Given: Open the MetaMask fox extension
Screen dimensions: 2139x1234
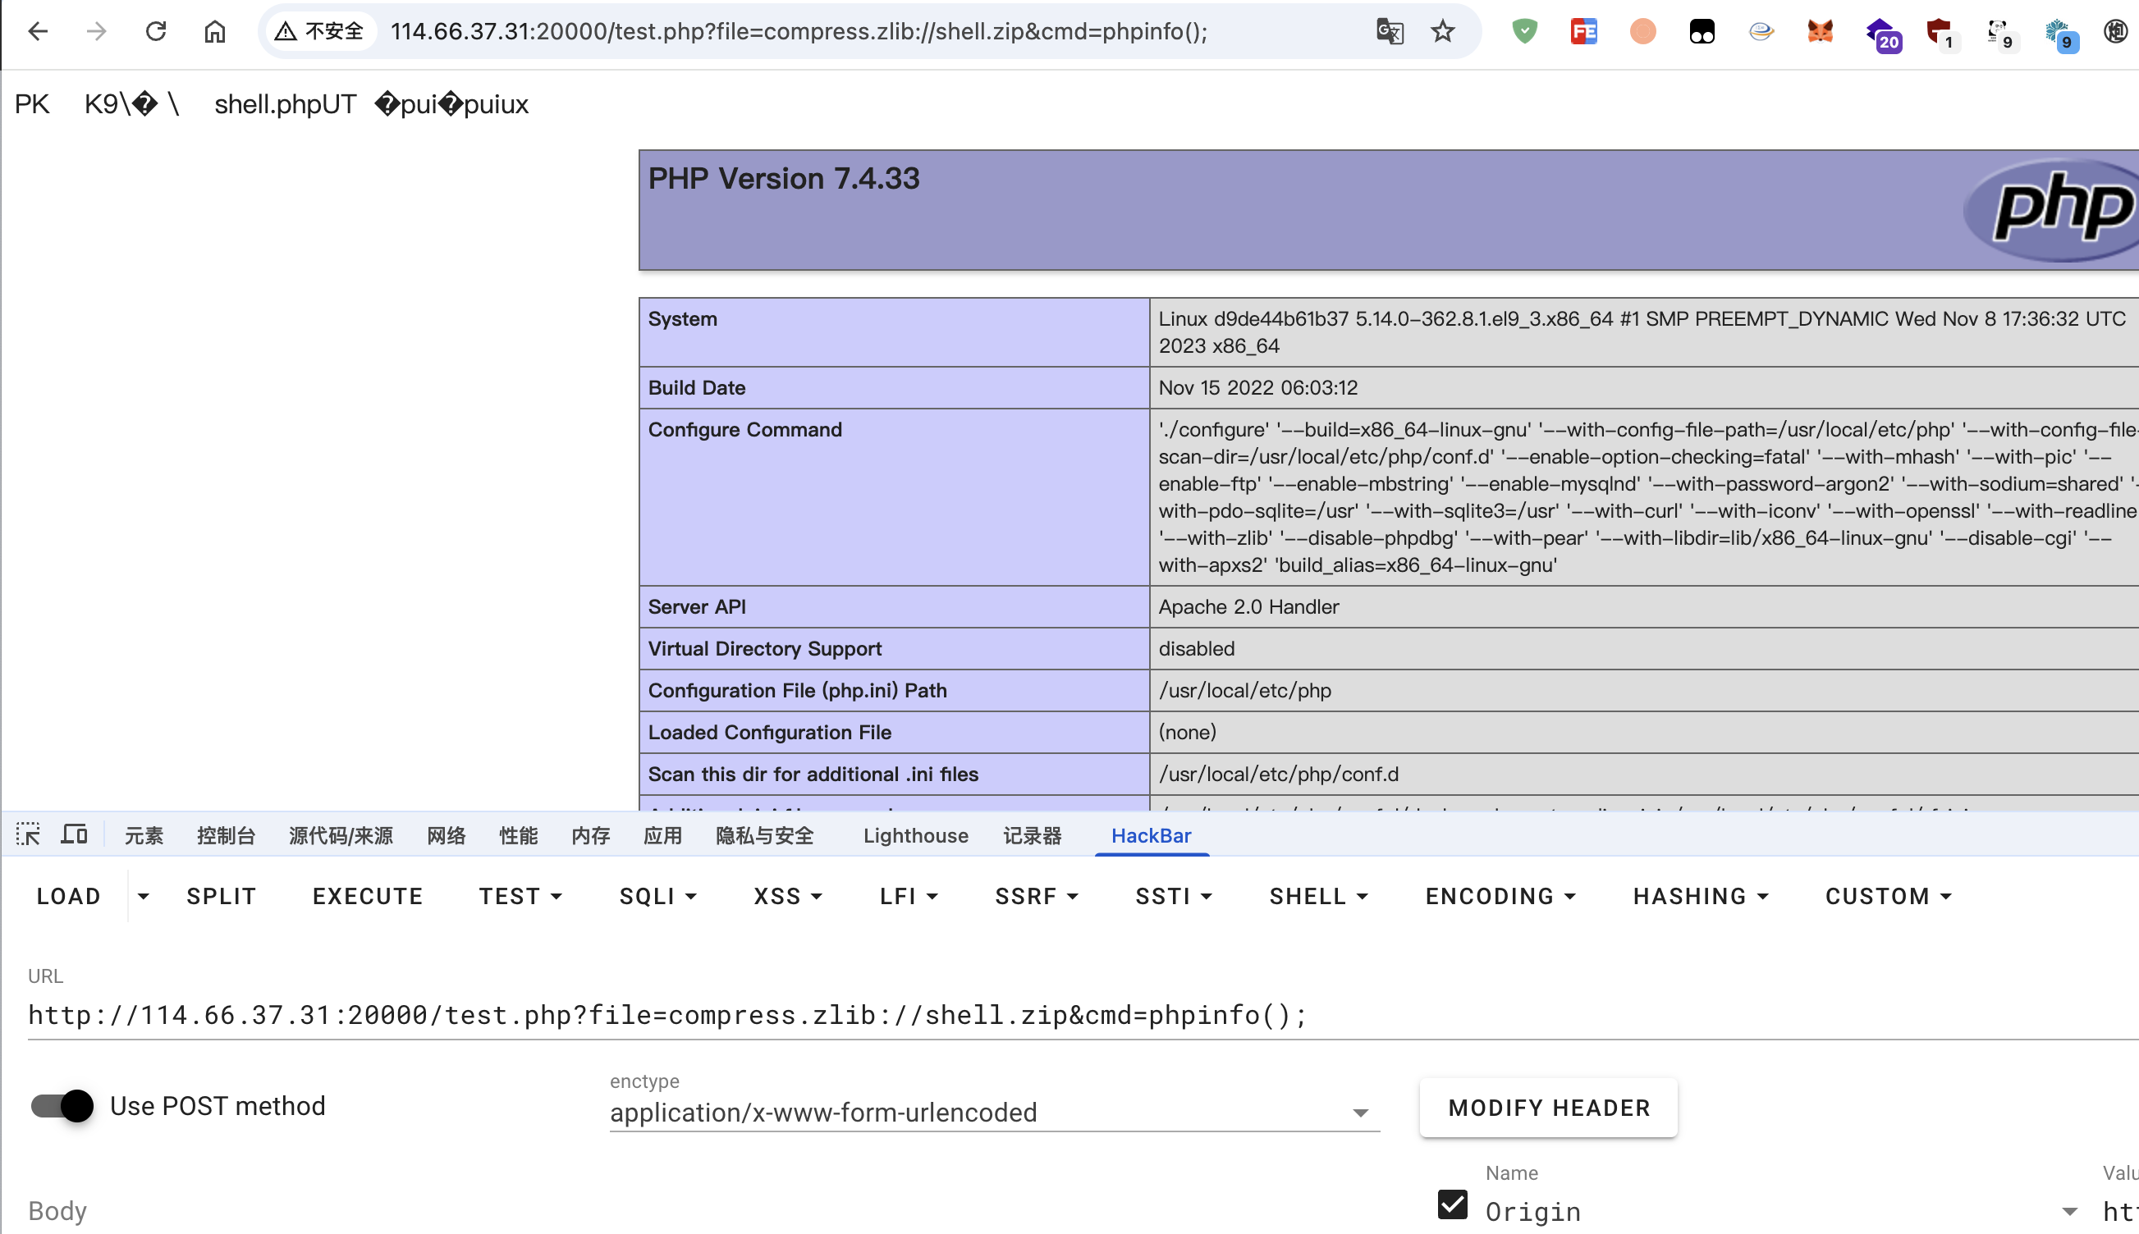Looking at the screenshot, I should pos(1820,31).
